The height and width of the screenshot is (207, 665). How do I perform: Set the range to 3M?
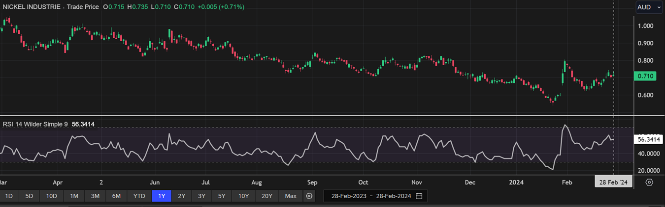pyautogui.click(x=95, y=196)
